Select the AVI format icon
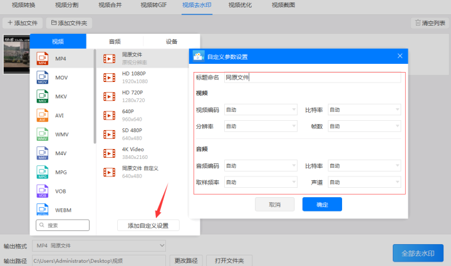This screenshot has width=451, height=266. pos(43,116)
